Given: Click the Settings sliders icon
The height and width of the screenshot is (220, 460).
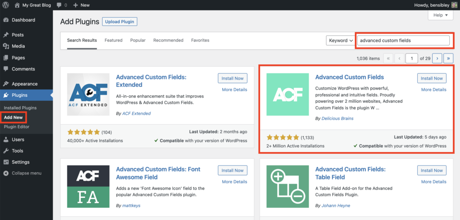Looking at the screenshot, I should [x=6, y=162].
